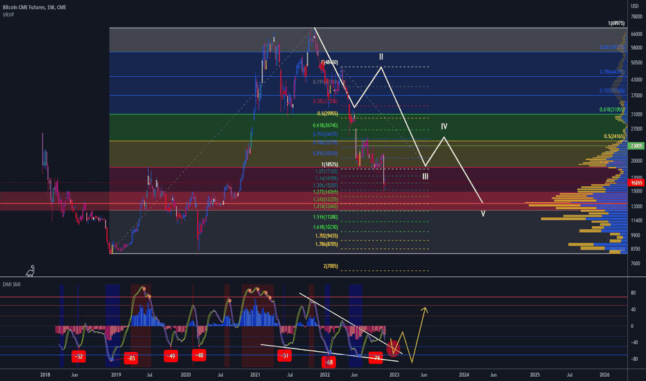
Task: Select the 2(7085) extension label
Action: click(x=331, y=267)
